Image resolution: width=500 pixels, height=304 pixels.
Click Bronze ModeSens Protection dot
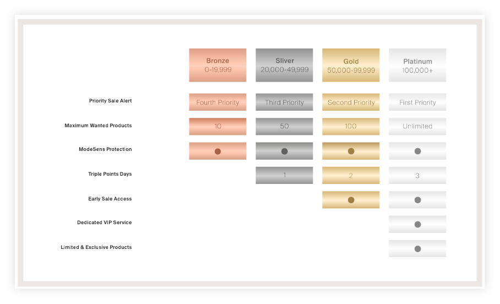(x=218, y=151)
